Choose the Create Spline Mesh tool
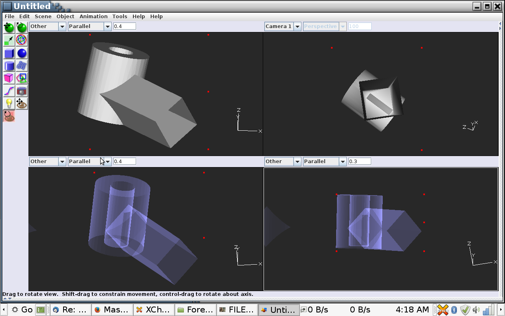The image size is (505, 316). pos(22,66)
